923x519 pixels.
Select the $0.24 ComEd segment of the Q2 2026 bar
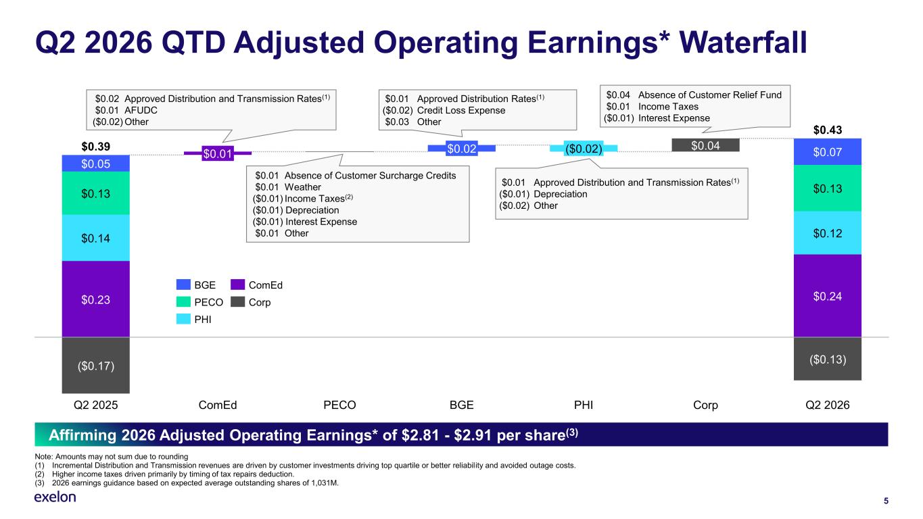(x=827, y=295)
